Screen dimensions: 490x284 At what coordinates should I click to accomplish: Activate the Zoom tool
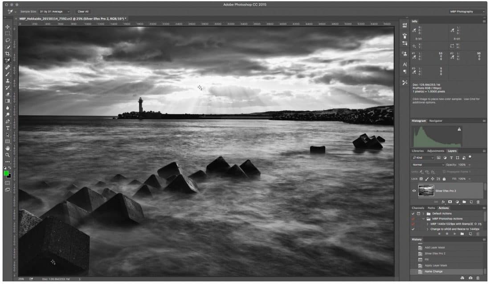(x=8, y=155)
